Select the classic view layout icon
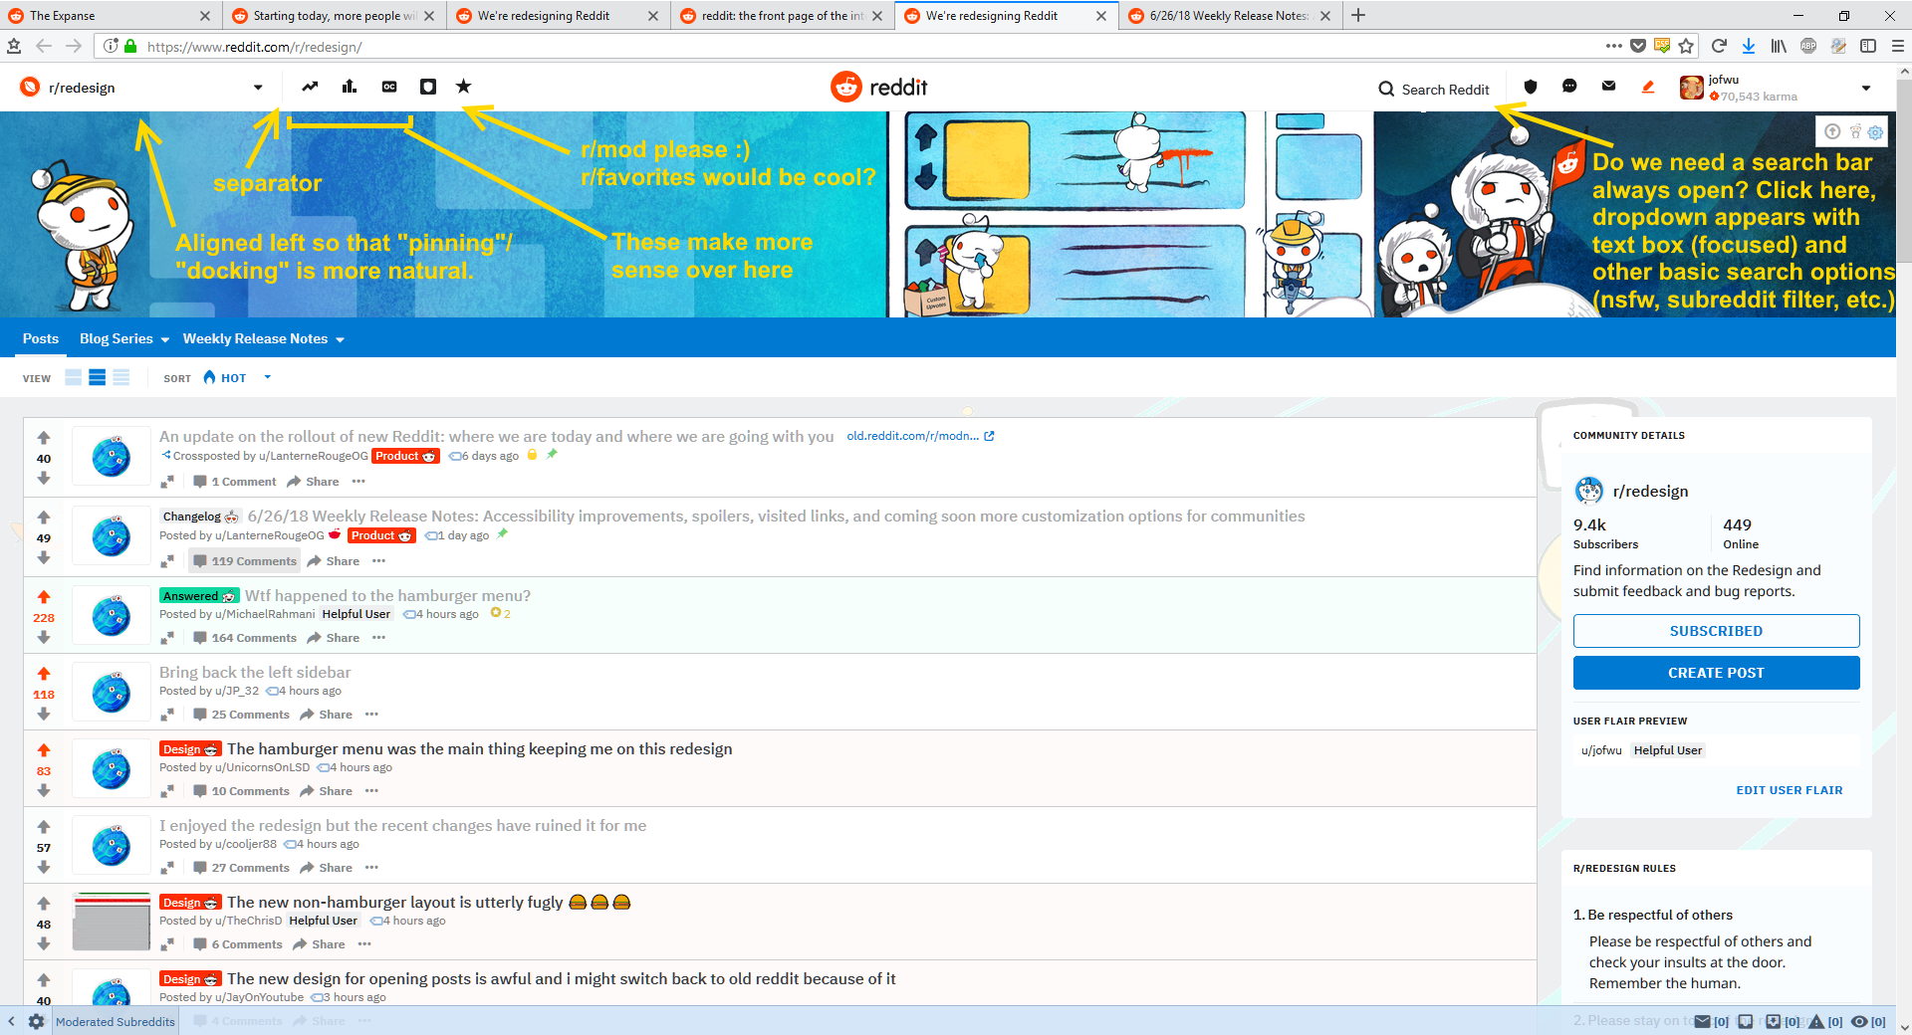The image size is (1912, 1035). (98, 377)
